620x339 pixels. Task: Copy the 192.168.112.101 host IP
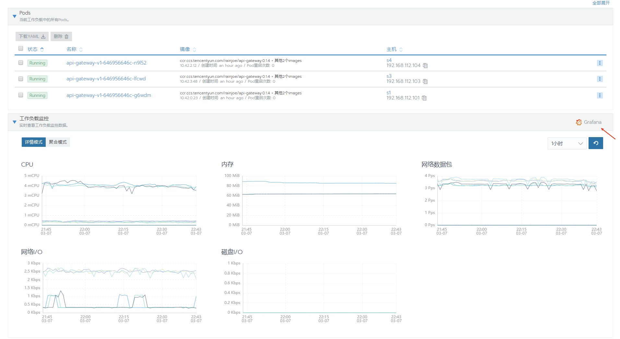[x=424, y=98]
